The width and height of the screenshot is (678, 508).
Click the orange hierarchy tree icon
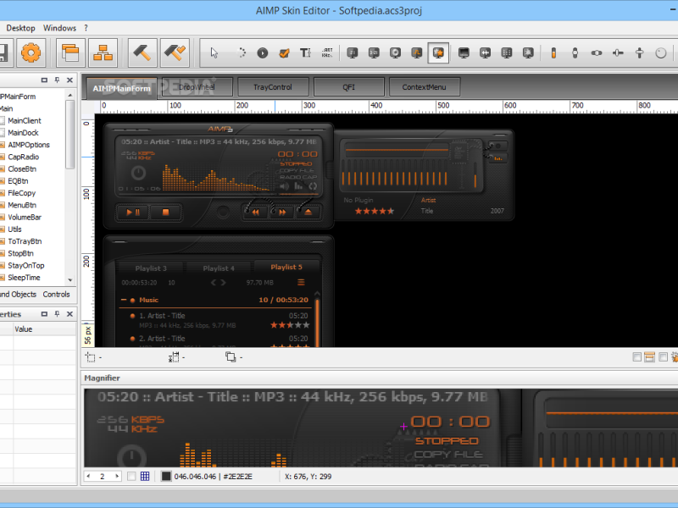click(x=103, y=52)
